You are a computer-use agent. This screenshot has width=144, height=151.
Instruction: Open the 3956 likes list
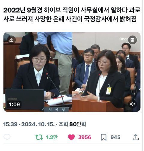click(85, 137)
